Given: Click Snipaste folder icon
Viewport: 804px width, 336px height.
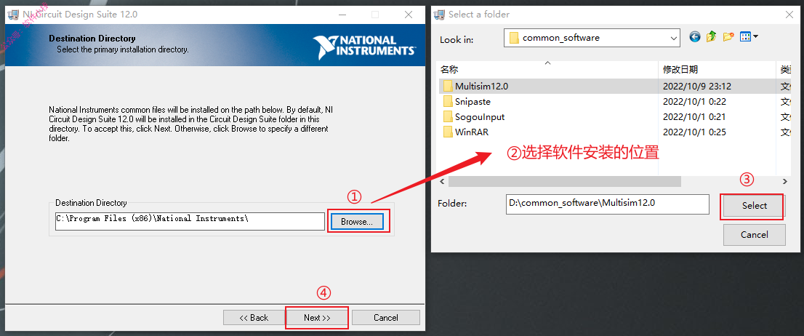Looking at the screenshot, I should pyautogui.click(x=448, y=102).
